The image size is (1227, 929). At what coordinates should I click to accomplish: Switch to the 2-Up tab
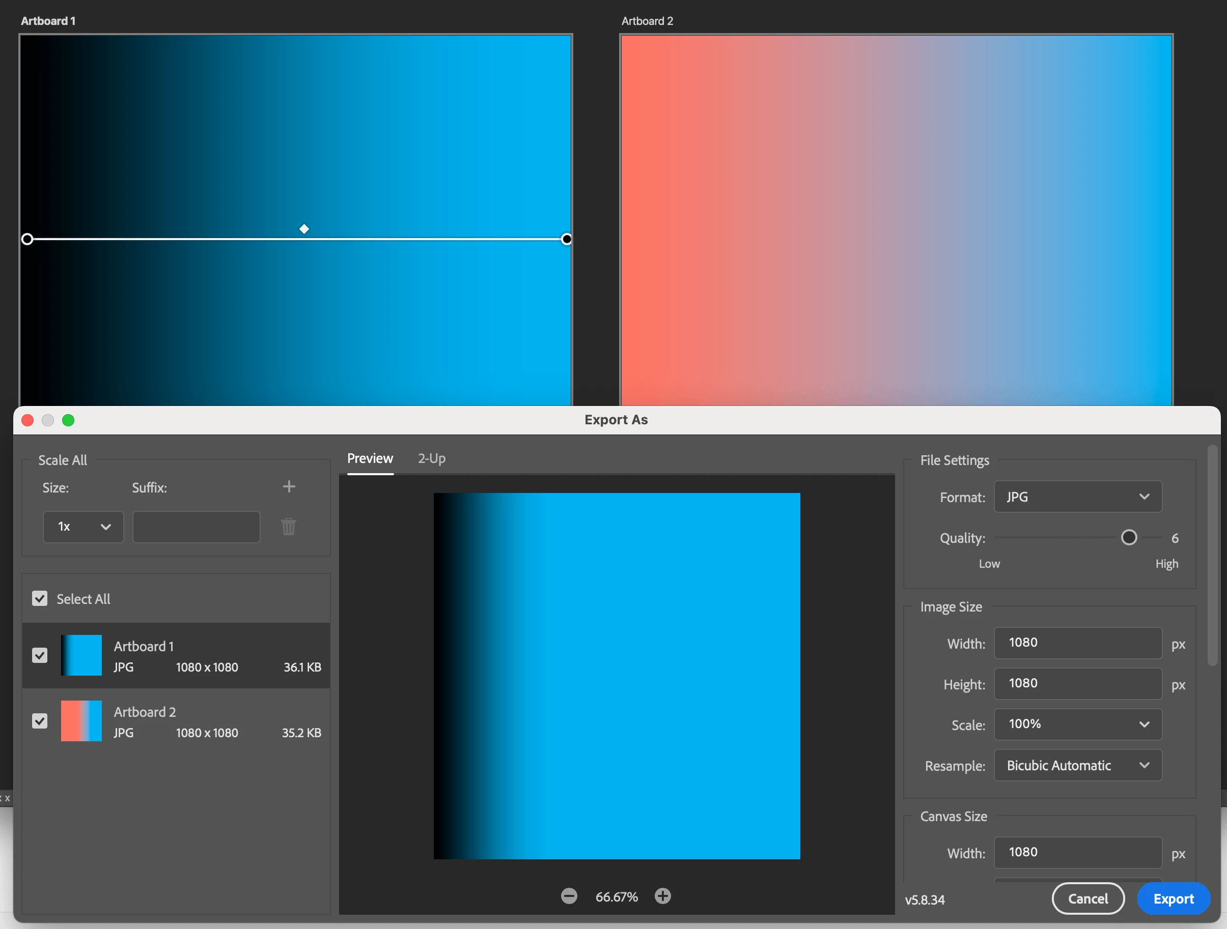tap(432, 459)
